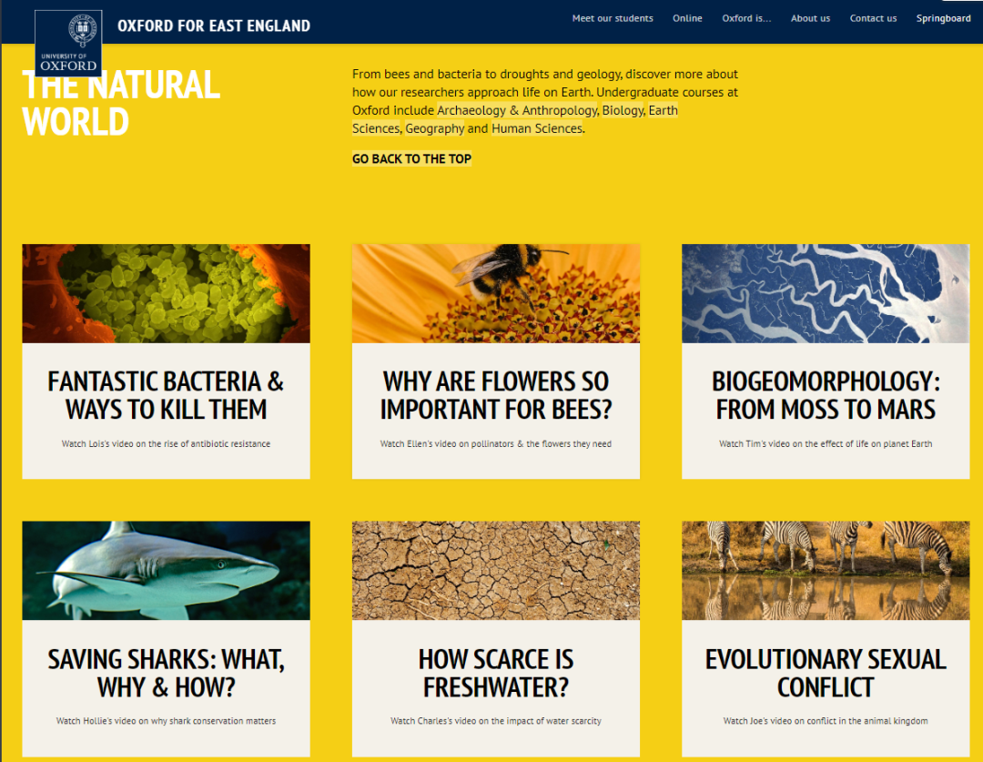Open the green bacteria microscope thumbnail

pyautogui.click(x=166, y=293)
